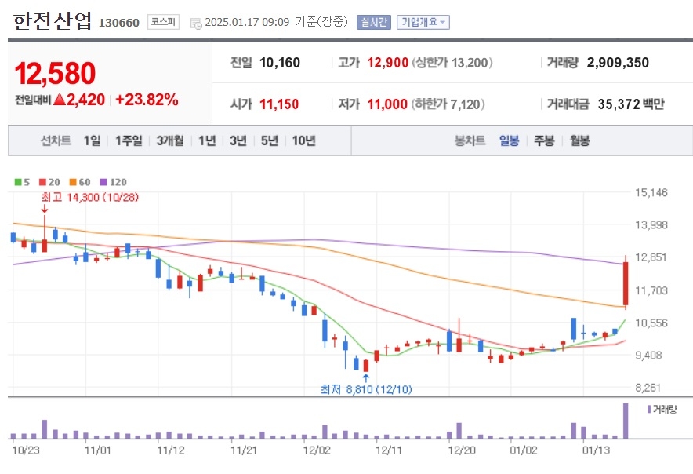Image resolution: width=693 pixels, height=474 pixels.
Task: Click the green 5-day moving average legend swatch
Action: [18, 182]
